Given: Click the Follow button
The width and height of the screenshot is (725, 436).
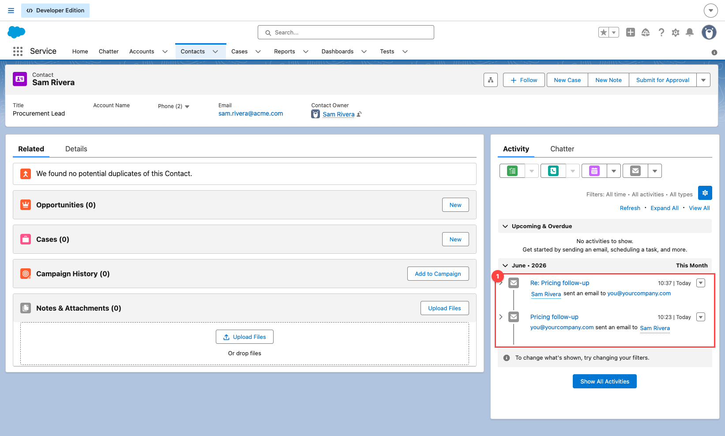Looking at the screenshot, I should 524,80.
